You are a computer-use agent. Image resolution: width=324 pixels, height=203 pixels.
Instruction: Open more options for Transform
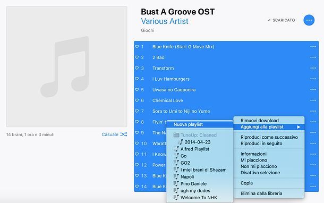click(313, 68)
